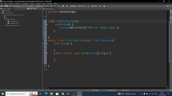Click the horizontal scrollbar left arrow
Viewport: 172px width, 96px height.
48,88
